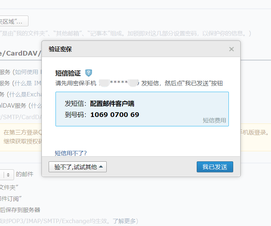Click the 后保存到服务器 option text
The width and height of the screenshot is (271, 226).
(x=20, y=210)
